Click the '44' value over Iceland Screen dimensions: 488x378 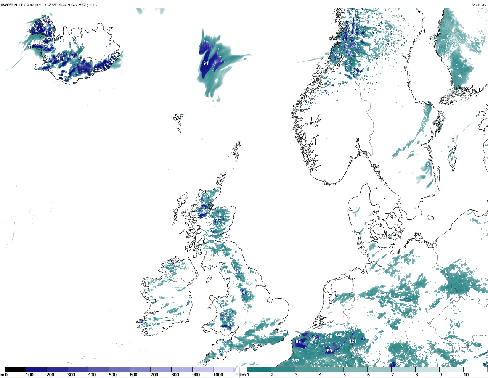pyautogui.click(x=58, y=58)
